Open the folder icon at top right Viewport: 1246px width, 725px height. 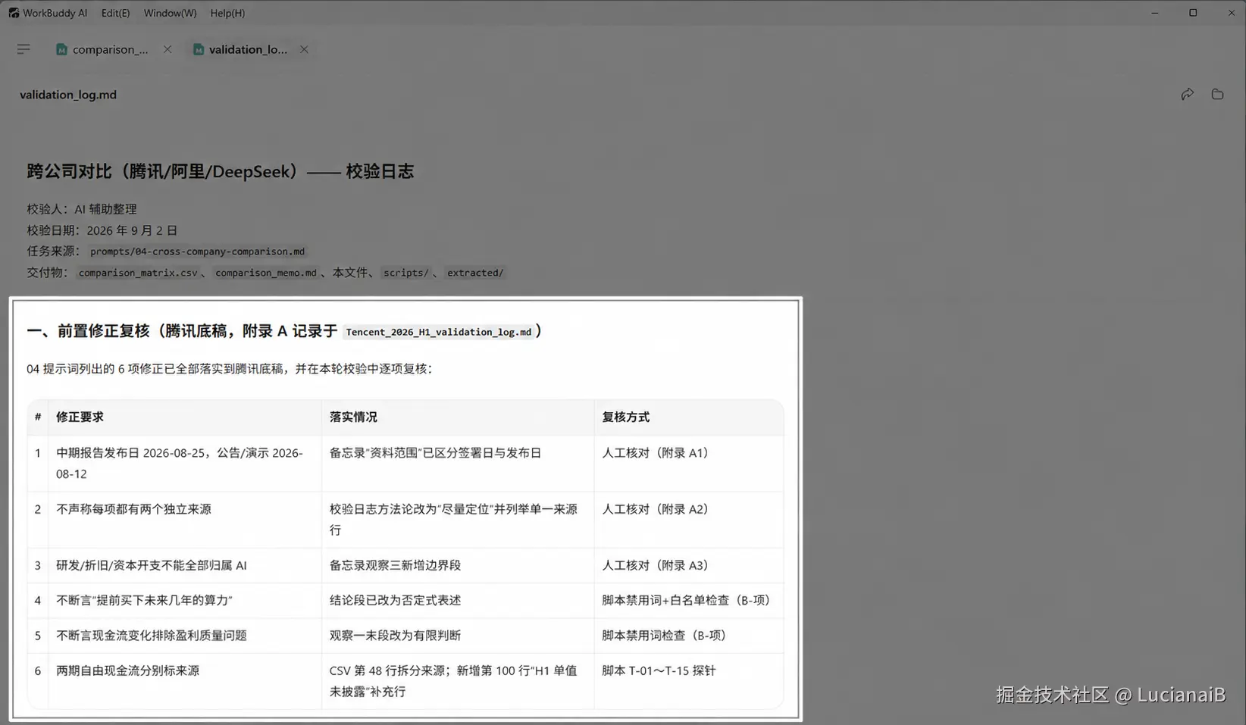click(1217, 94)
